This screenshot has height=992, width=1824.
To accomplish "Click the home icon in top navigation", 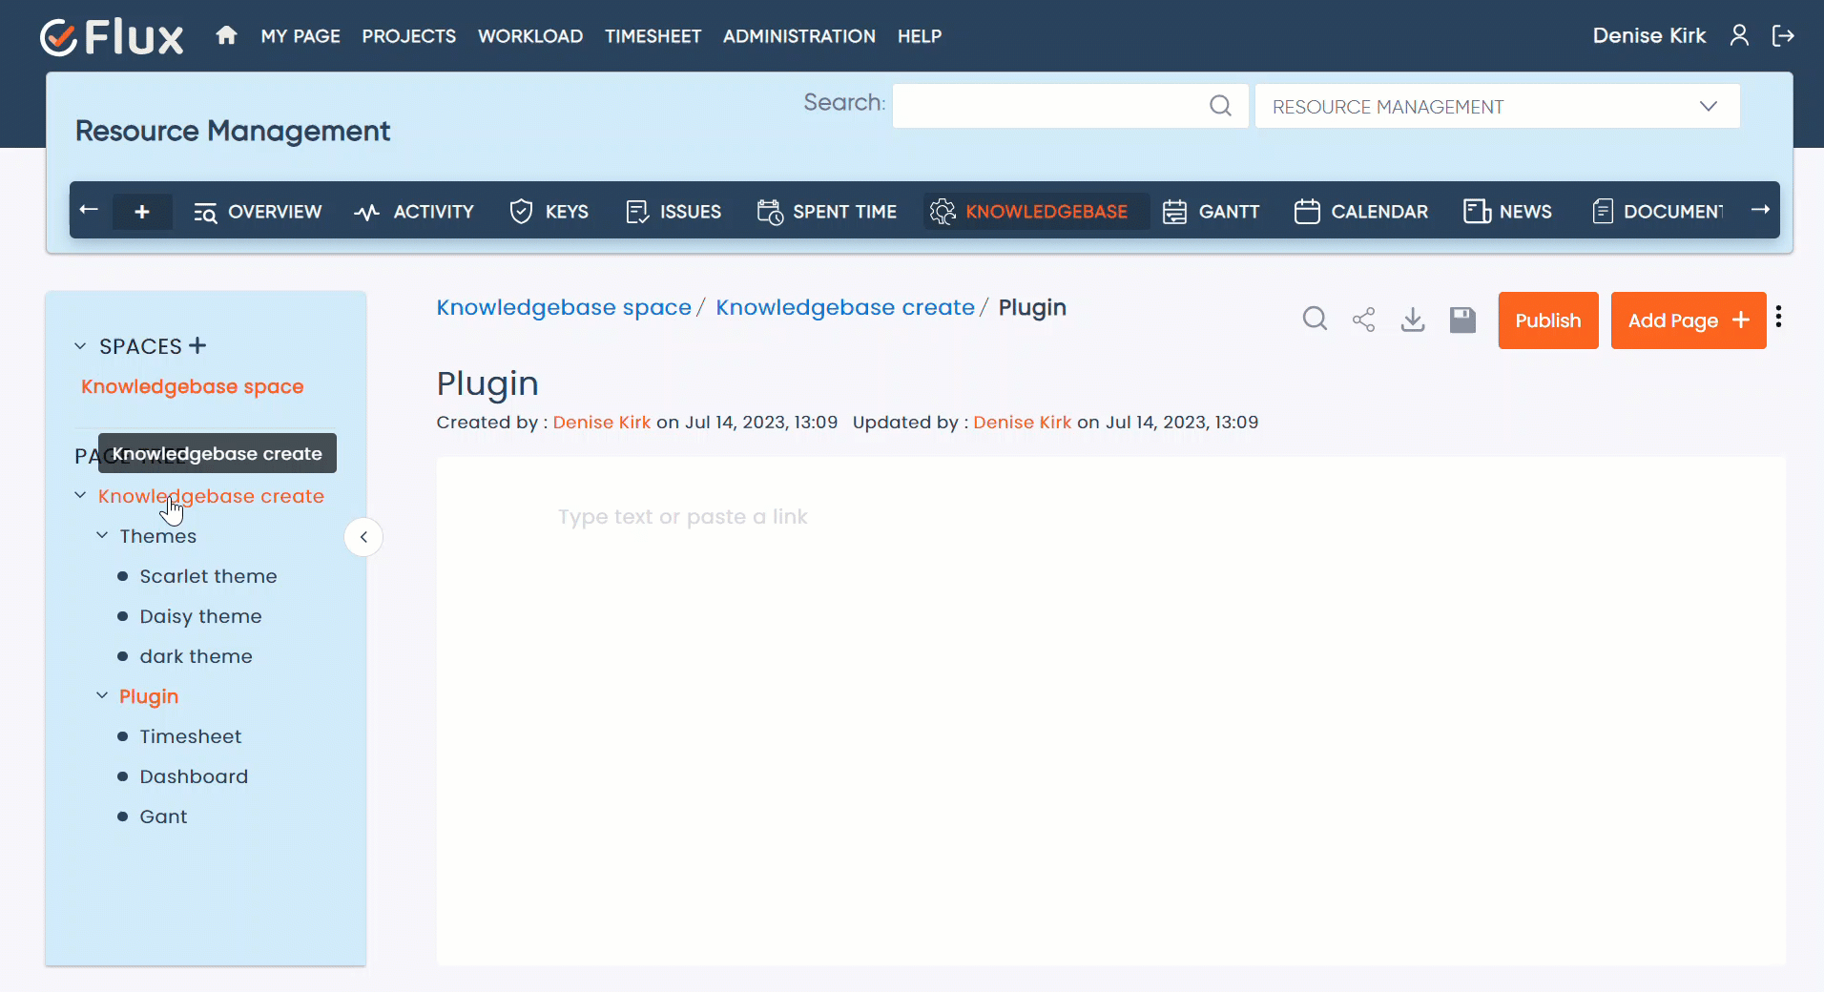I will pos(226,36).
